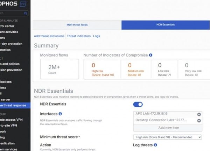Turn off the NDR Essentials toggle
This screenshot has height=151, width=210.
pos(138,105)
